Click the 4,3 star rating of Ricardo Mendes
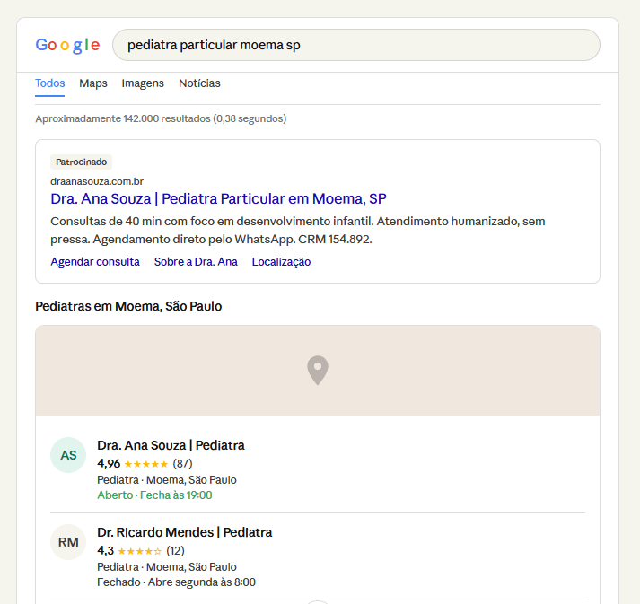 coord(129,551)
